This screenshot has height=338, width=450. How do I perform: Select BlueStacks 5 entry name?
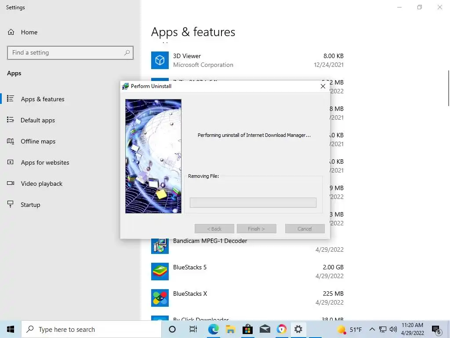pyautogui.click(x=190, y=267)
